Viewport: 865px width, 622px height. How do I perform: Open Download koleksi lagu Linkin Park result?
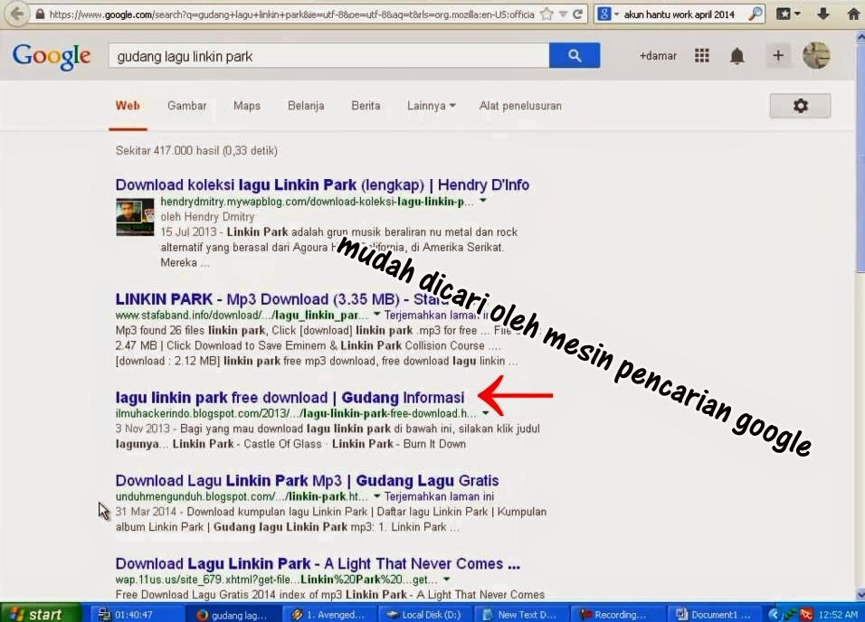tap(322, 184)
